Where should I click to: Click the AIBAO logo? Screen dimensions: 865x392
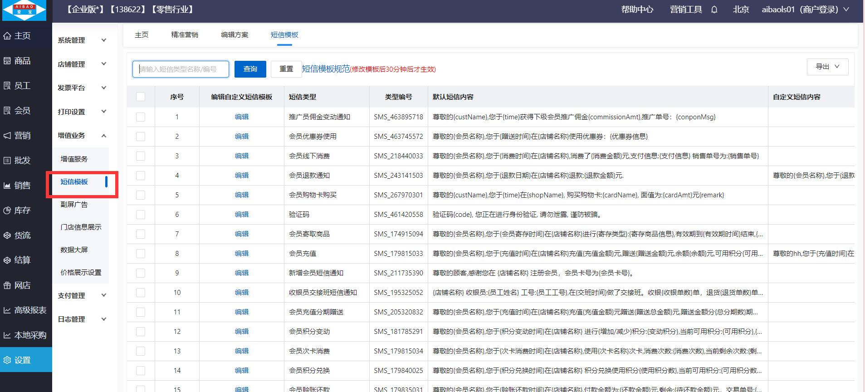click(24, 10)
